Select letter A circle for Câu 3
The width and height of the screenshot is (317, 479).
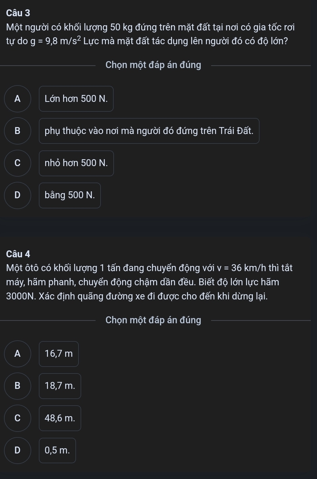(18, 99)
